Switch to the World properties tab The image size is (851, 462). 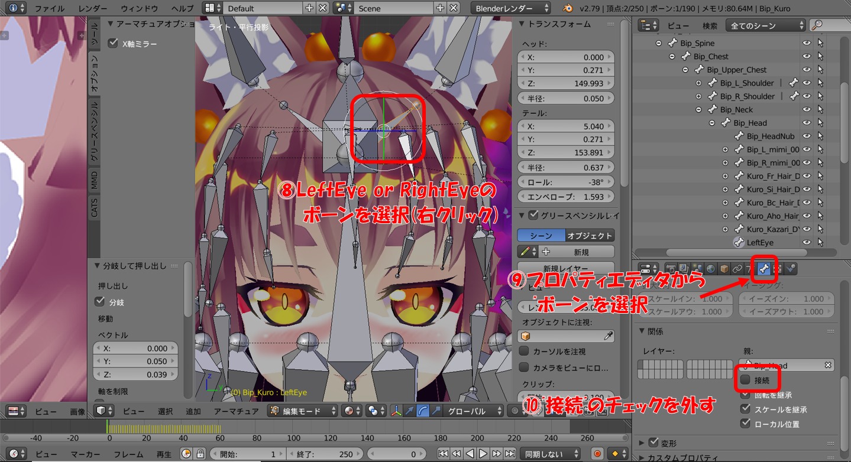[711, 269]
